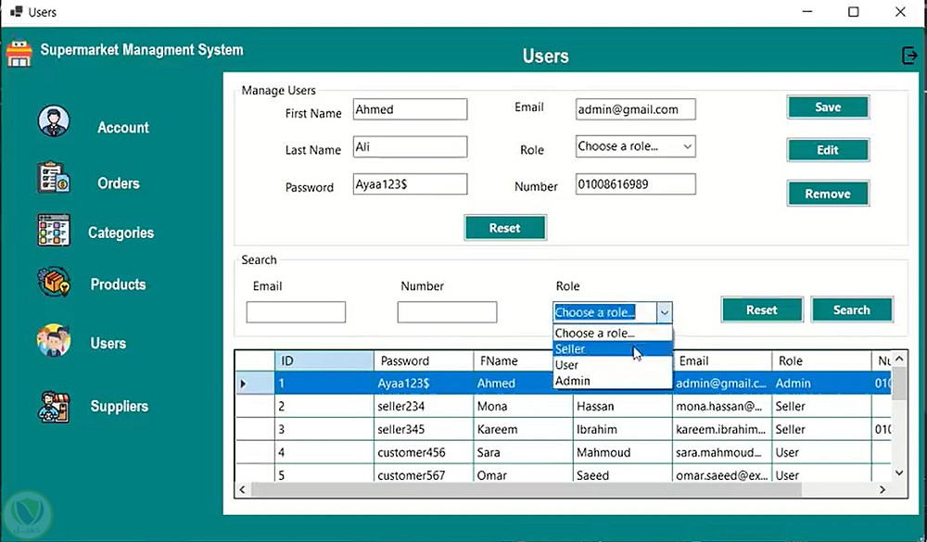Click cell 'Mona' in table
This screenshot has width=927, height=542.
(523, 406)
